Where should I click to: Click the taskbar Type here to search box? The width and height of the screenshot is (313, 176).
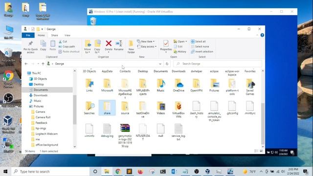pyautogui.click(x=50, y=172)
